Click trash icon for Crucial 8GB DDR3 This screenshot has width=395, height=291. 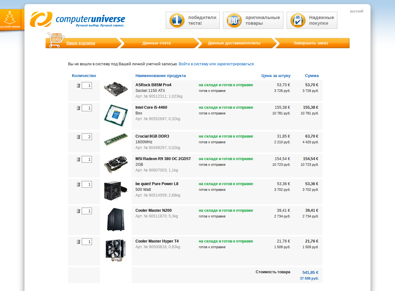pos(79,137)
